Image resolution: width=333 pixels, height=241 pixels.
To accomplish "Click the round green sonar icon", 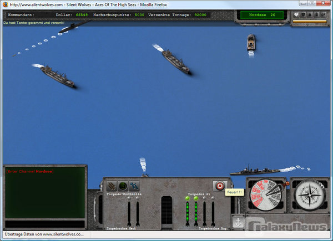I will click(x=123, y=186).
